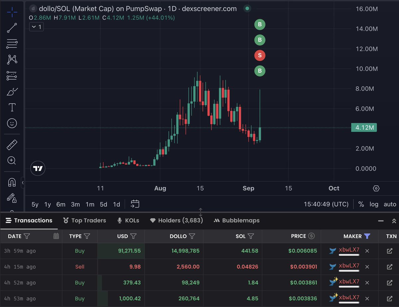This screenshot has height=307, width=399.
Task: Remove maker filter on 4h 52m ago row
Action: 367,283
